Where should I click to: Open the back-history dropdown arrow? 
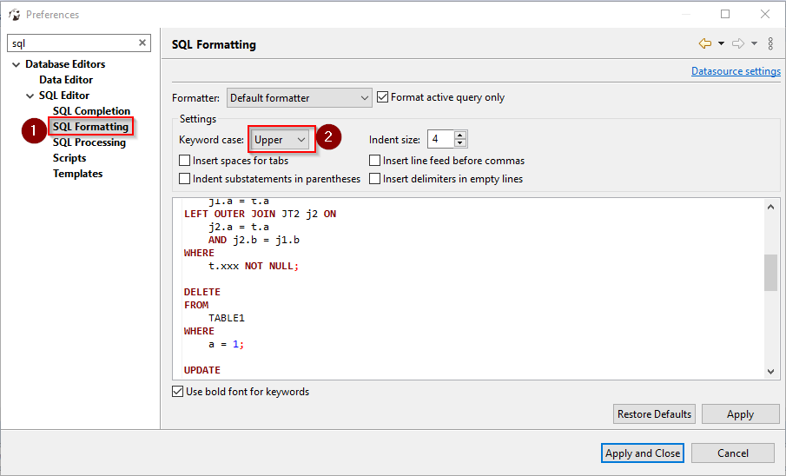(x=722, y=43)
